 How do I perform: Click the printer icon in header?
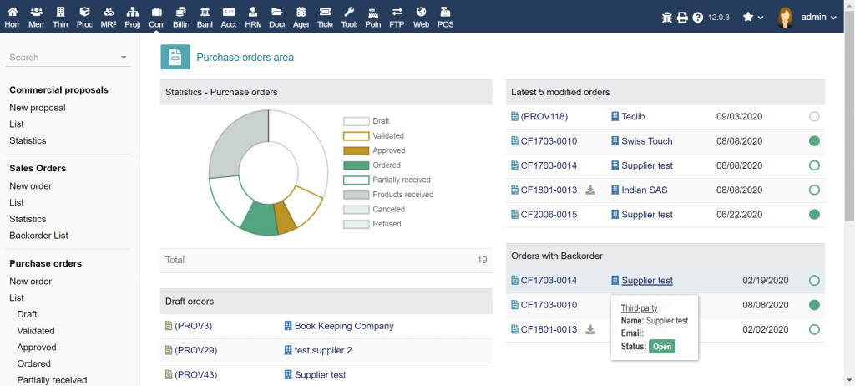[x=682, y=18]
